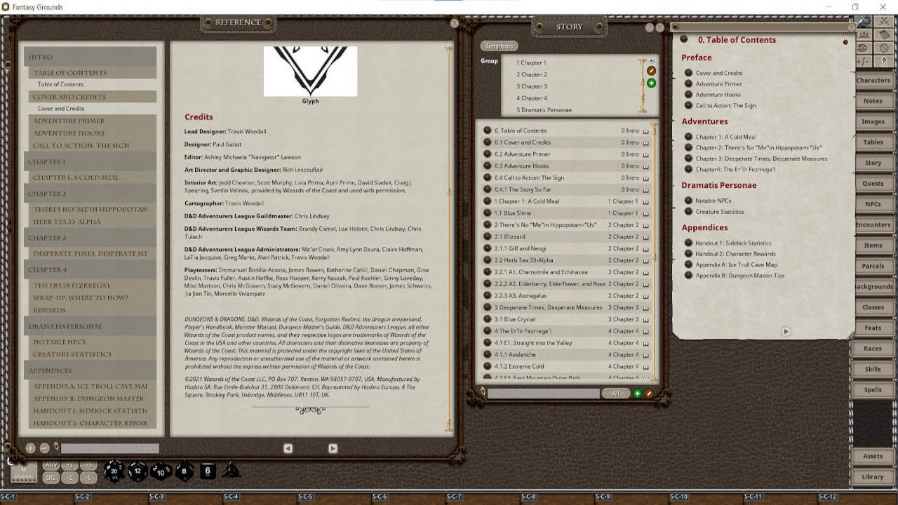The height and width of the screenshot is (505, 898).
Task: Roll the black d6 die
Action: coord(208,471)
